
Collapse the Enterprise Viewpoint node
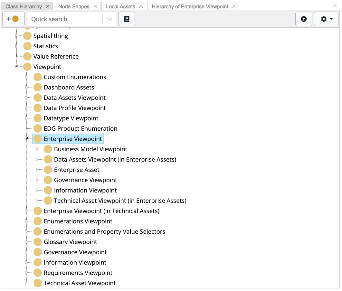(x=27, y=139)
